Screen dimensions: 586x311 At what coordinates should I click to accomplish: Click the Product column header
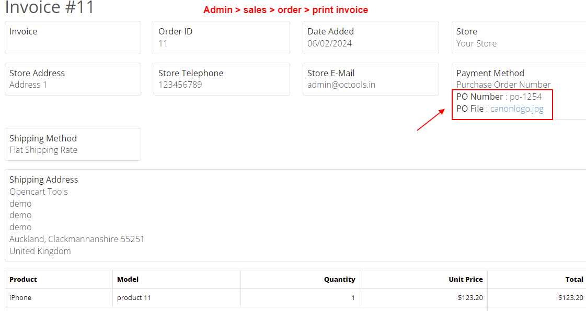point(23,279)
